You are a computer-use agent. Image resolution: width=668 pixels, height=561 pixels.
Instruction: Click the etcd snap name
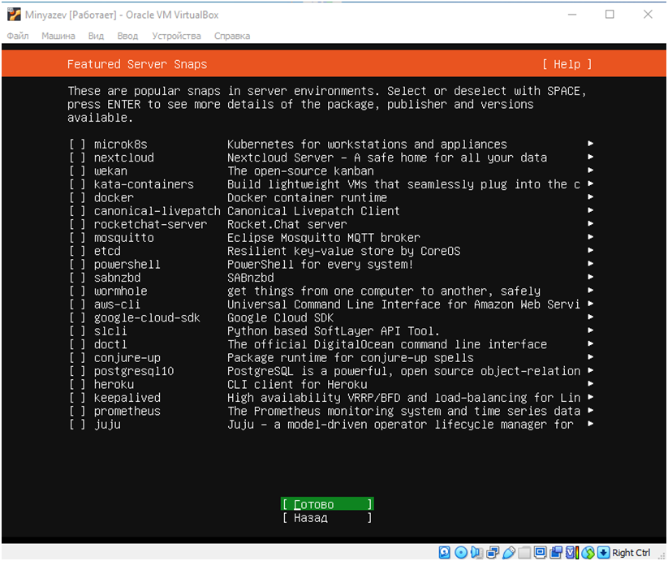coord(107,252)
